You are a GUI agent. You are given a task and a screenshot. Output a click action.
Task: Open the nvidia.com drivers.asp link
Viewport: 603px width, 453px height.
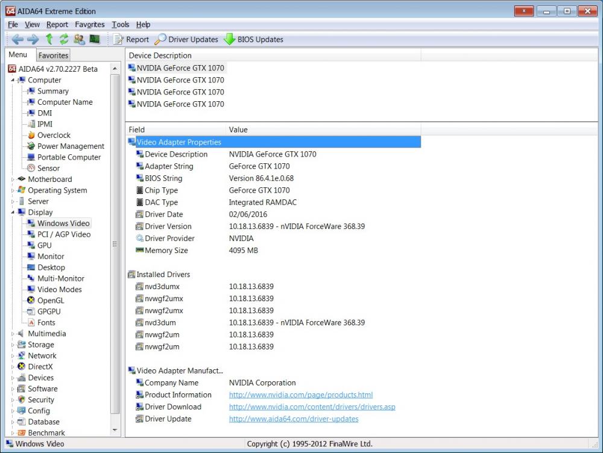(312, 407)
